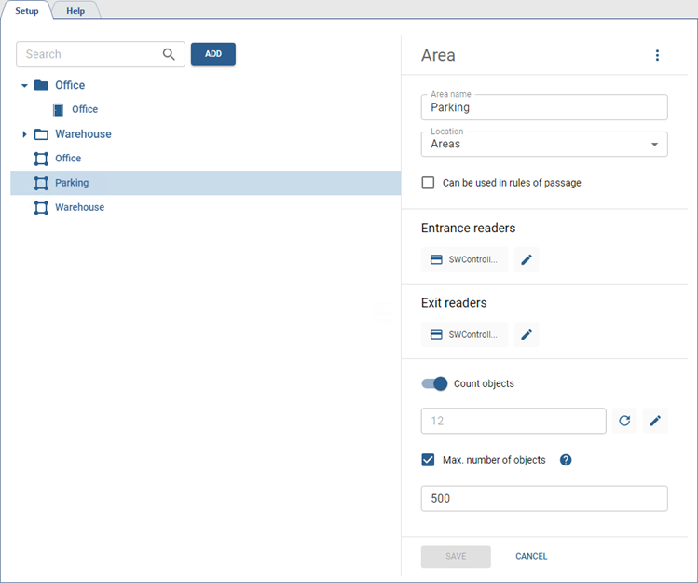
Task: Select the Setup tab
Action: coord(26,11)
